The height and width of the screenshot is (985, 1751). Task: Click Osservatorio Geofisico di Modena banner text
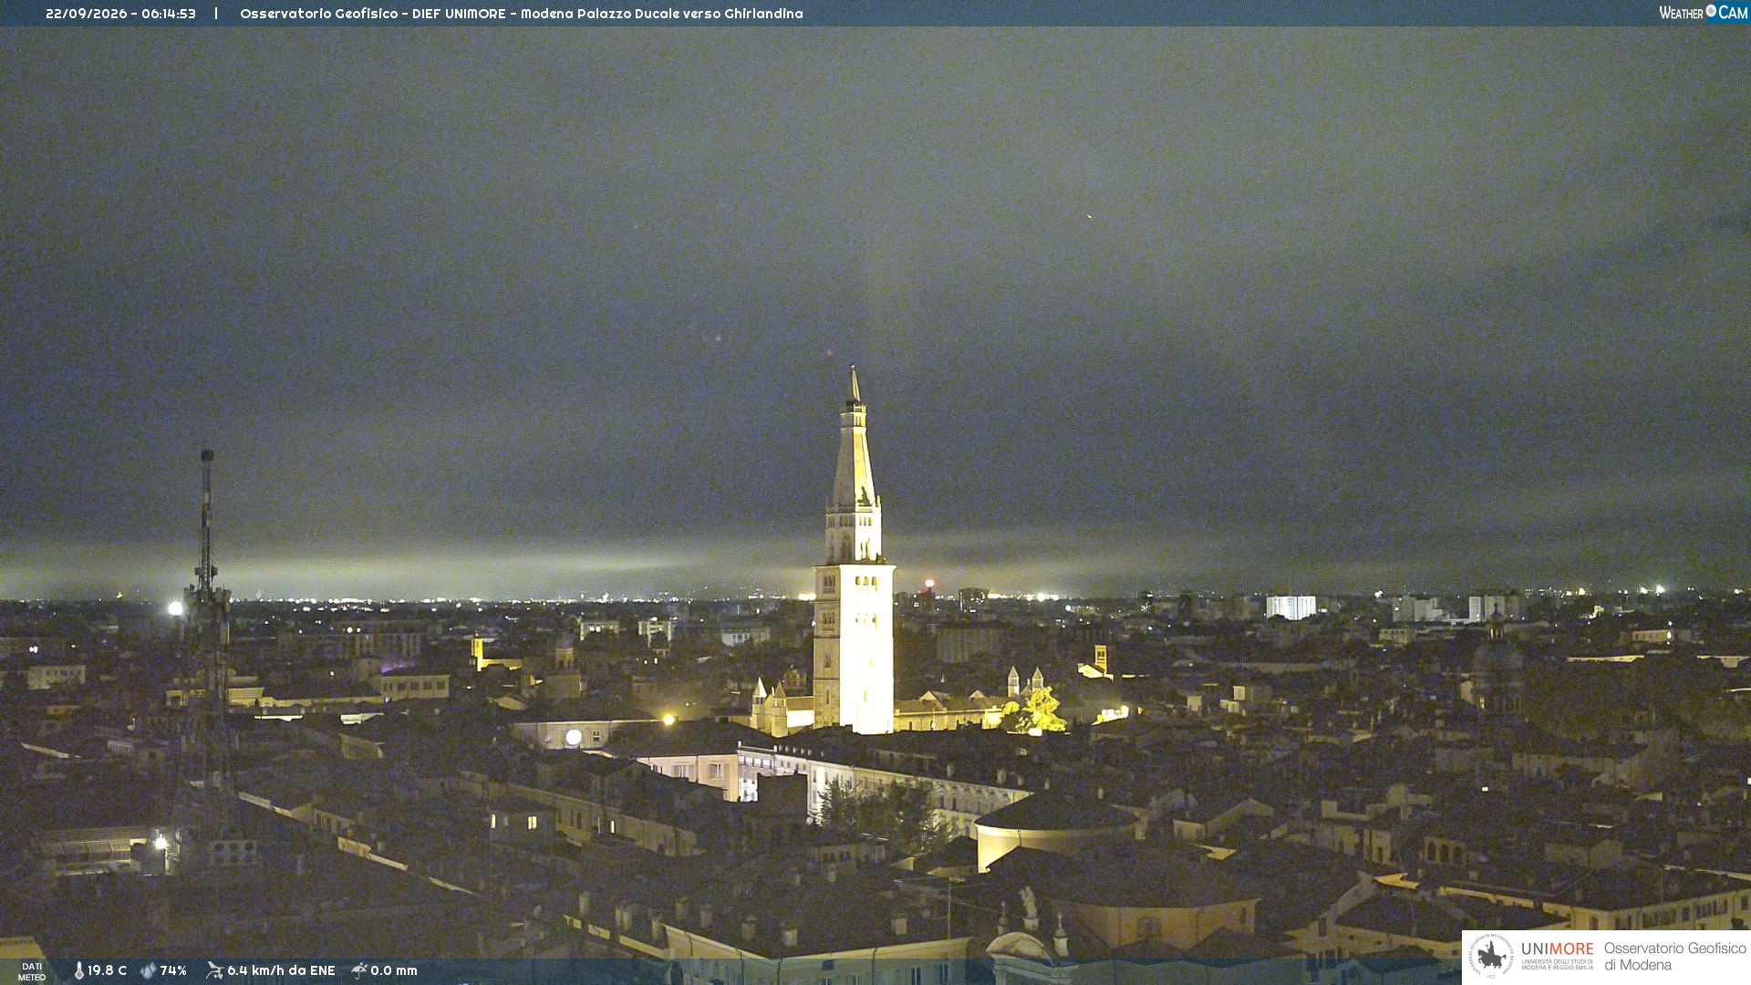pos(1674,956)
